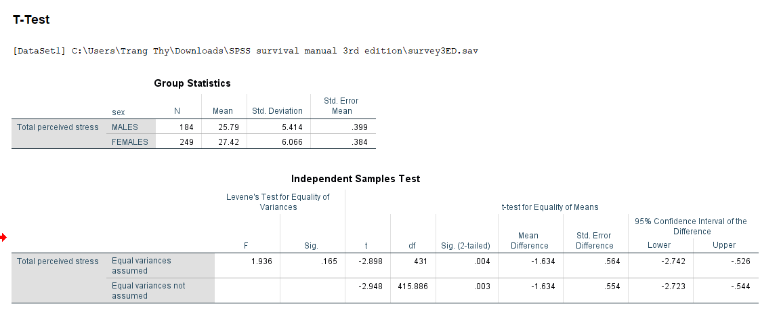Click the DataSet1 file path text
The height and width of the screenshot is (321, 781).
(x=247, y=51)
